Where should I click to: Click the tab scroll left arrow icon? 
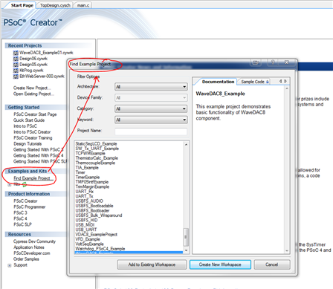coord(280,81)
